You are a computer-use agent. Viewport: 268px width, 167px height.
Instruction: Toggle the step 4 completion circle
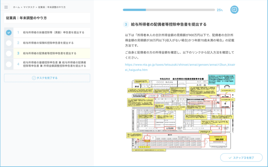[9, 64]
